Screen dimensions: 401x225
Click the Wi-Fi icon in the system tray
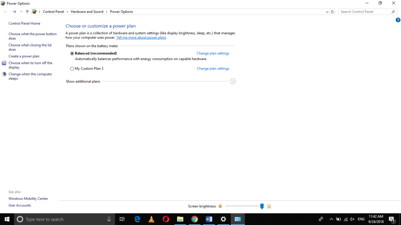click(346, 219)
